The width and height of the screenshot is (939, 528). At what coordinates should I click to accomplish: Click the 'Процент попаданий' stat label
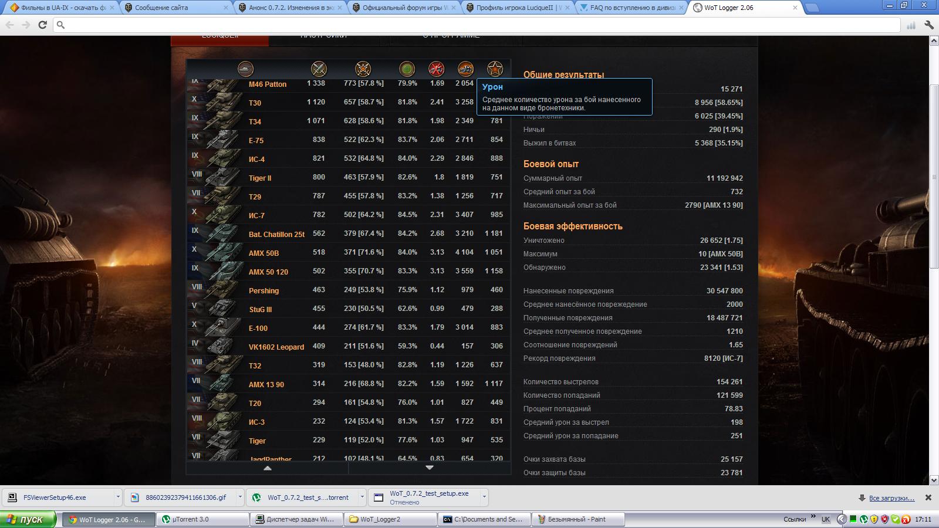557,409
